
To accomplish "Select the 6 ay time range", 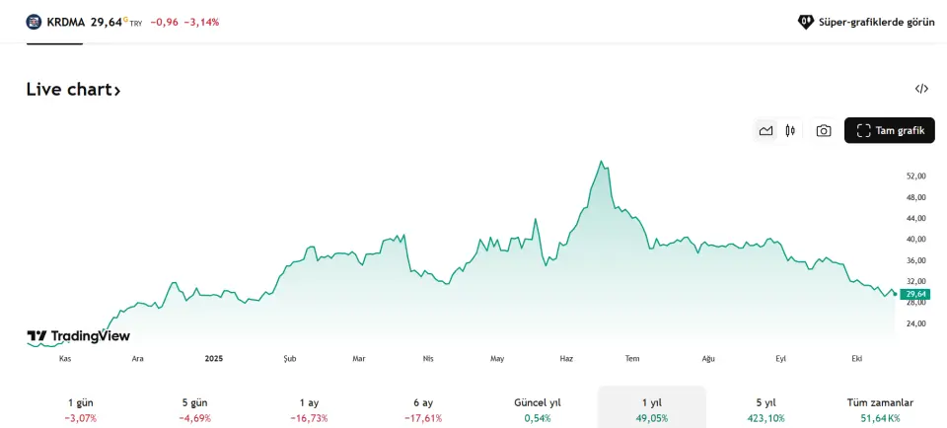I will click(423, 409).
